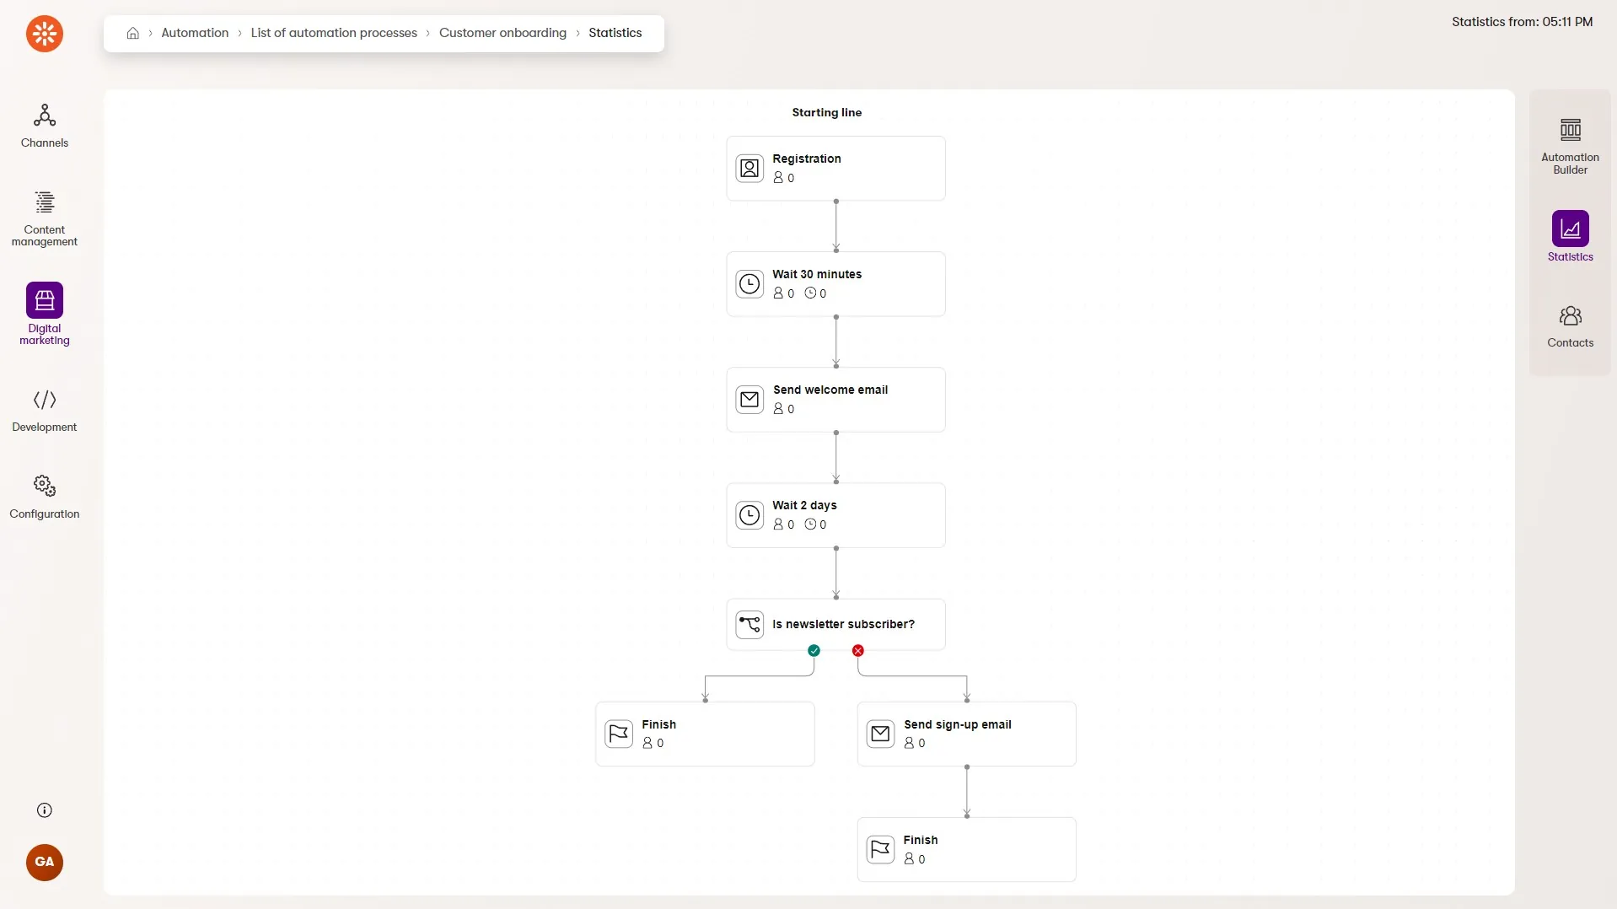Select the Registration node

click(x=835, y=169)
